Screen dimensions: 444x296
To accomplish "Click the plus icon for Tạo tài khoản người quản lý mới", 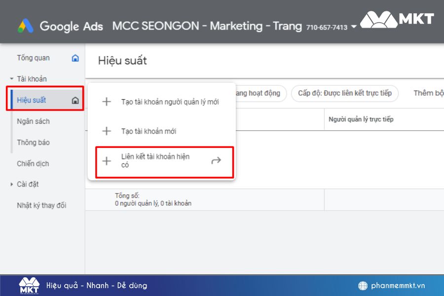I will (x=106, y=102).
